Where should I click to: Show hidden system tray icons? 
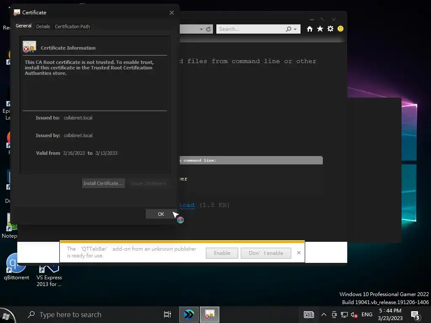click(324, 315)
